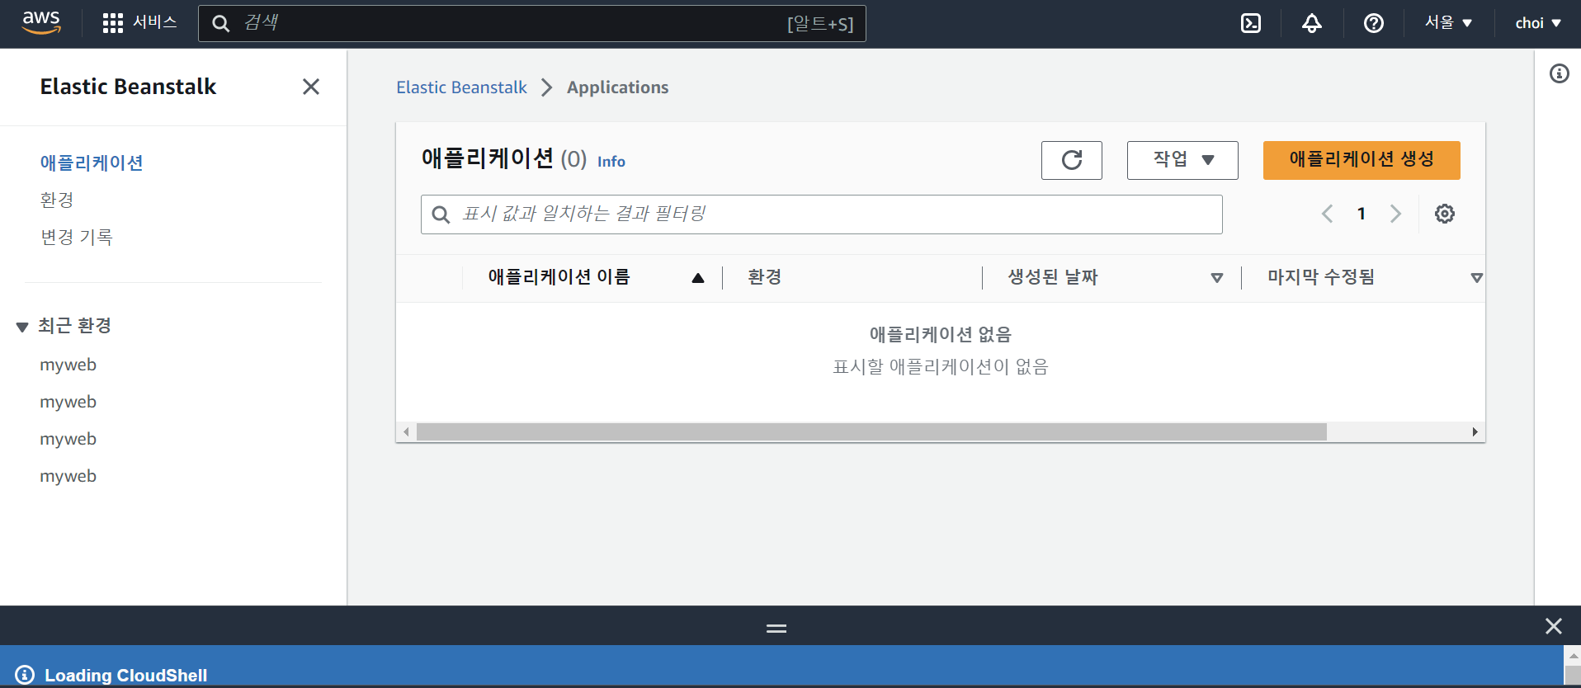This screenshot has height=688, width=1581.
Task: Open the info panel icon on the right edge
Action: (1559, 73)
